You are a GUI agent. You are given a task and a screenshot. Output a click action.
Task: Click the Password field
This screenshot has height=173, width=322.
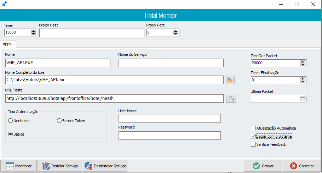[169, 136]
